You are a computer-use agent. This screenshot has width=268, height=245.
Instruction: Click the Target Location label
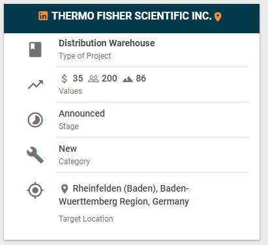coord(86,219)
